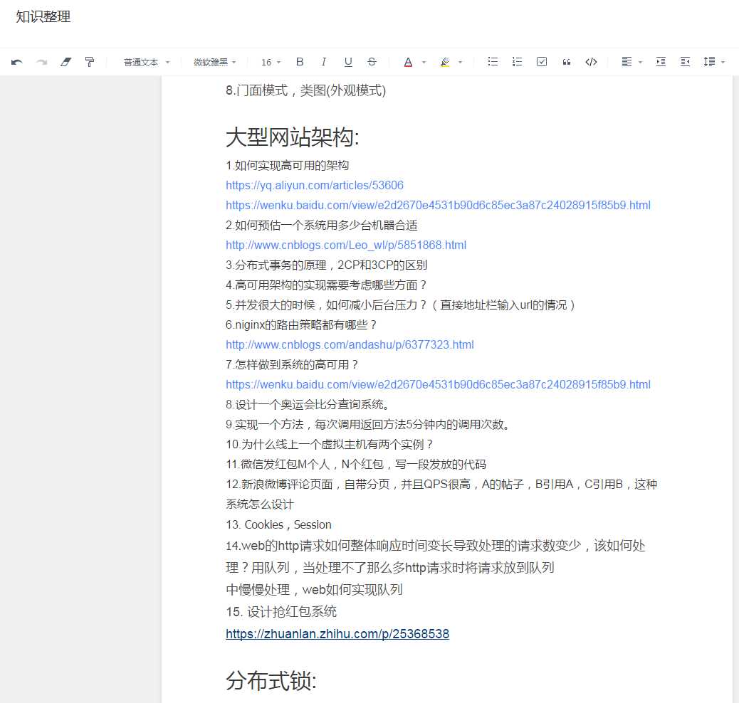The image size is (739, 703).
Task: Apply the yellow highlight color icon
Action: [x=445, y=62]
